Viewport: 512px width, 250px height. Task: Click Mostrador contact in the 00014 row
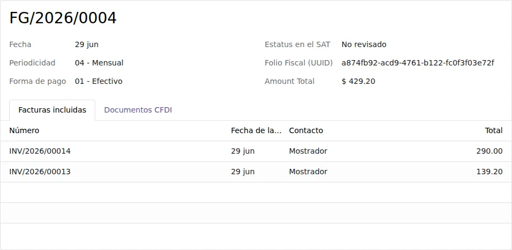tap(308, 151)
